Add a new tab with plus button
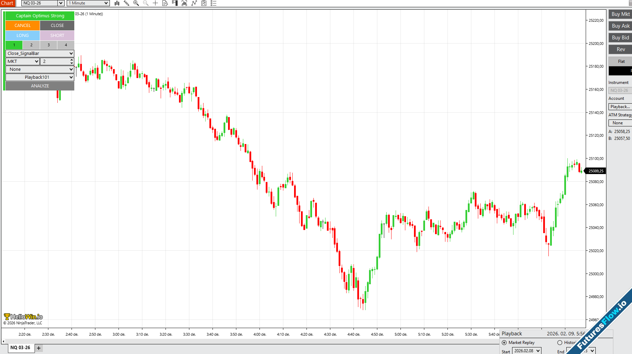This screenshot has height=354, width=632. [39, 348]
